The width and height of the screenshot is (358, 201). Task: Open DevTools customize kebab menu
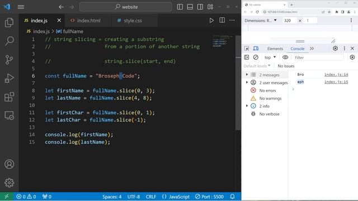[345, 49]
